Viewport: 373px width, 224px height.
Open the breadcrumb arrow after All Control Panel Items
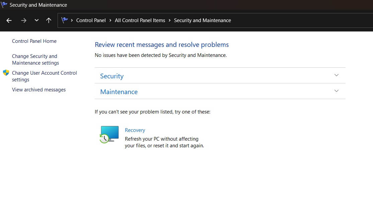[x=169, y=20]
